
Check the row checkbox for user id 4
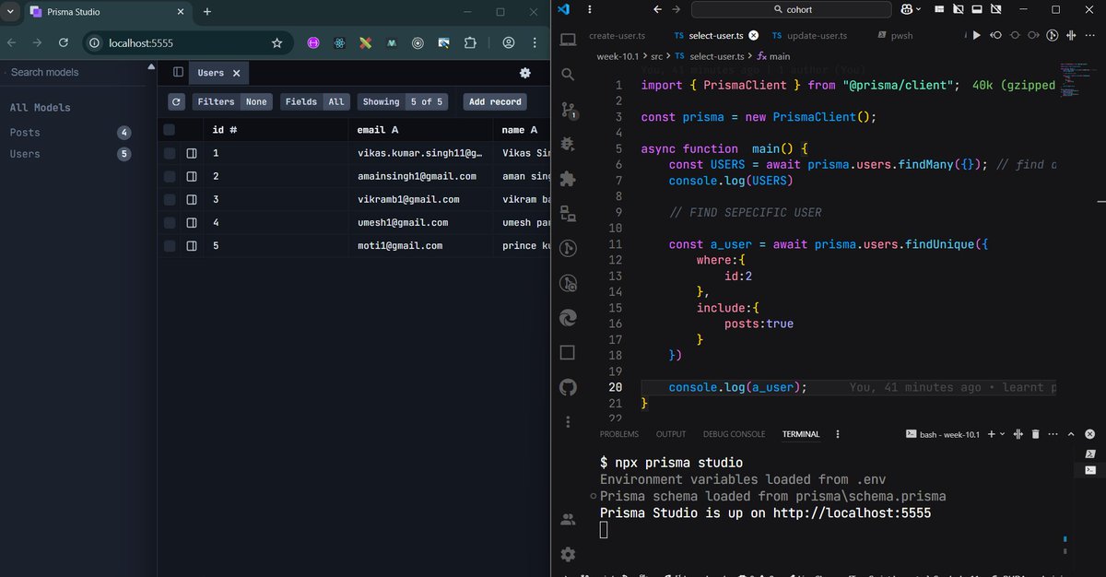(x=170, y=222)
